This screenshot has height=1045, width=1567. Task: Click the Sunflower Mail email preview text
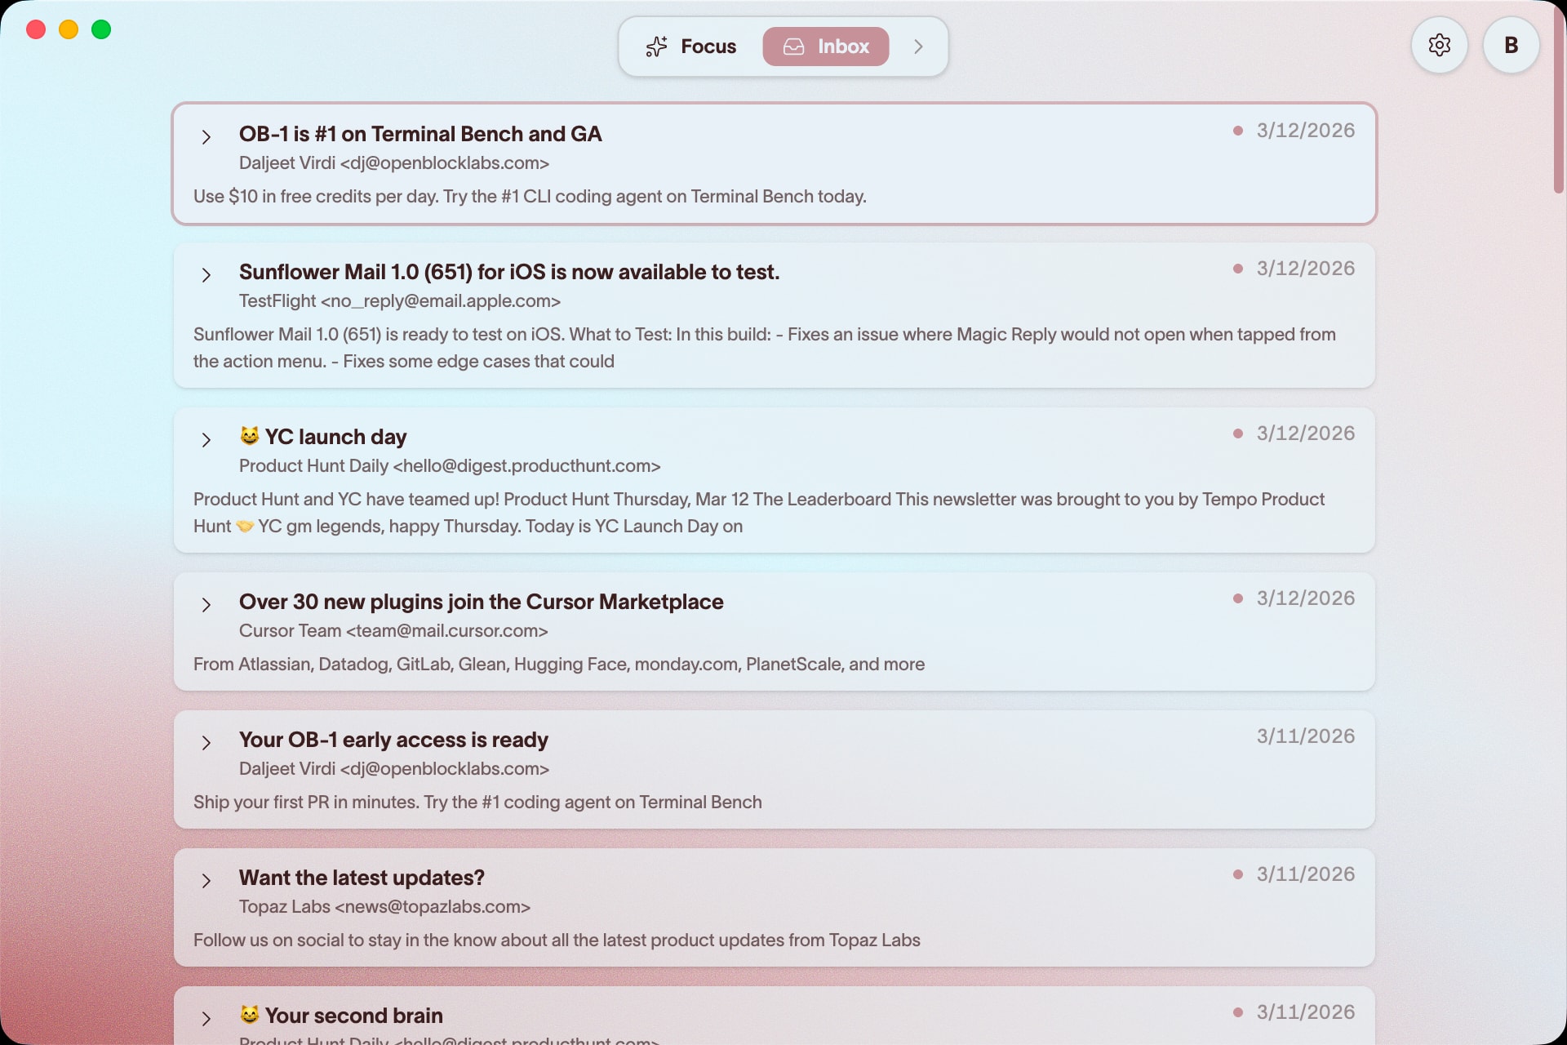click(764, 348)
